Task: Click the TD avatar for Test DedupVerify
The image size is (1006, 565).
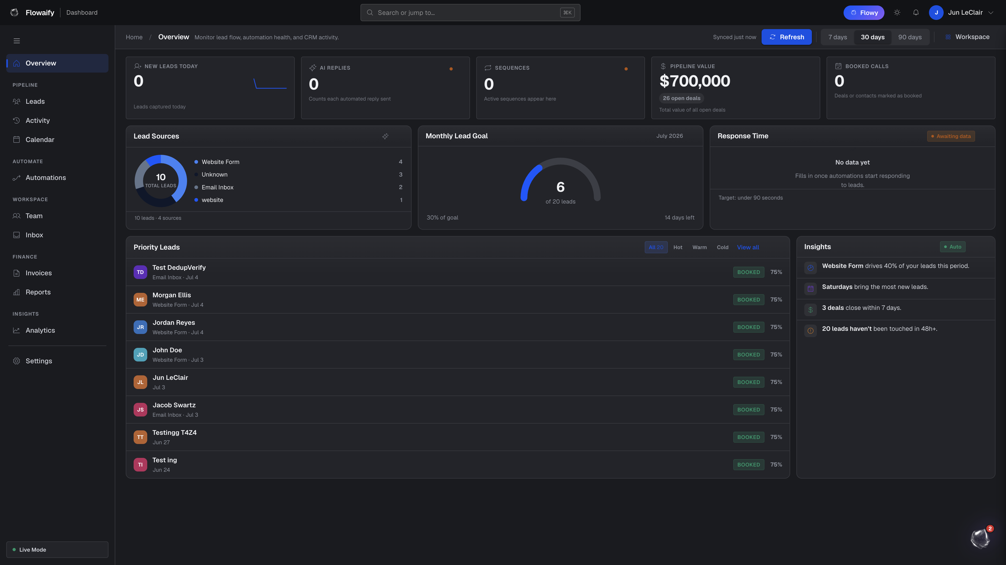Action: [140, 272]
